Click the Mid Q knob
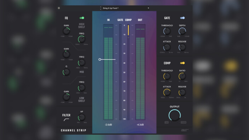The image size is (249, 140). 66,72
